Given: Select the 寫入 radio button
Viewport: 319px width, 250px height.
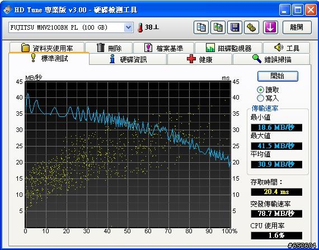Looking at the screenshot, I should 260,98.
